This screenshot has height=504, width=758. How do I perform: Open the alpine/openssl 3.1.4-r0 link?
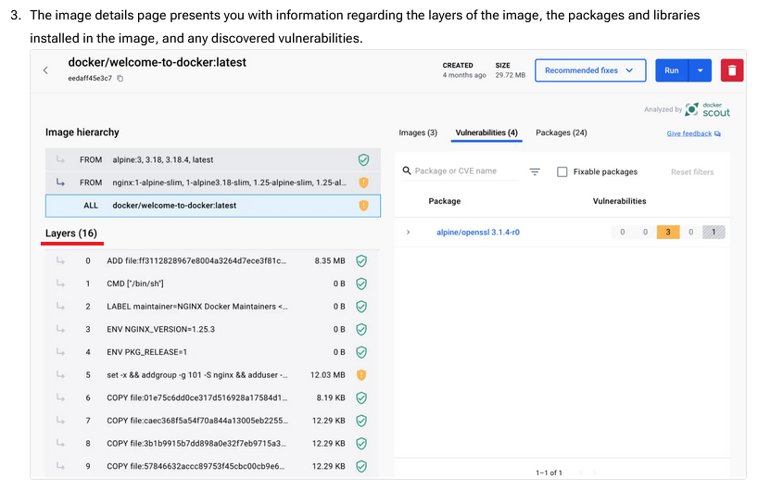tap(477, 233)
